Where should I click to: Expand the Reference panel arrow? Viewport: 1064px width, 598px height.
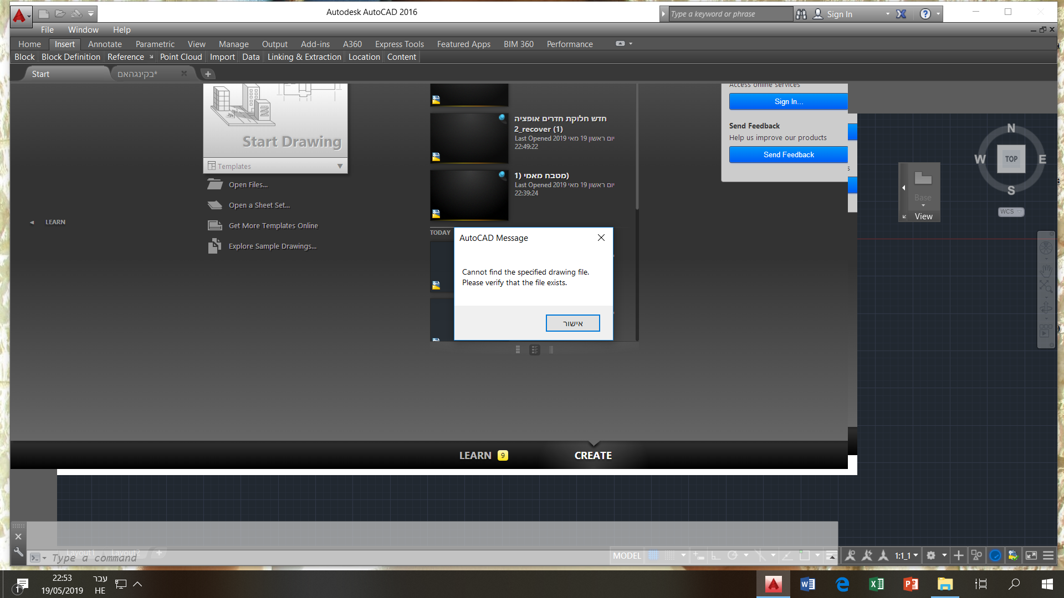[151, 57]
